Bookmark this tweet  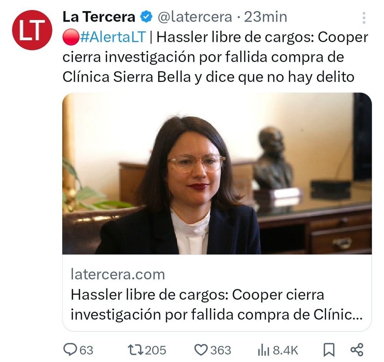(x=329, y=350)
